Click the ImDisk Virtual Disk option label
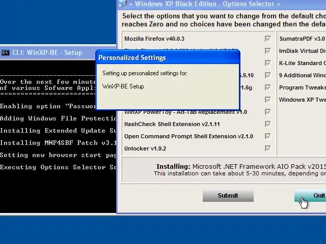This screenshot has height=244, width=326. coord(303,51)
